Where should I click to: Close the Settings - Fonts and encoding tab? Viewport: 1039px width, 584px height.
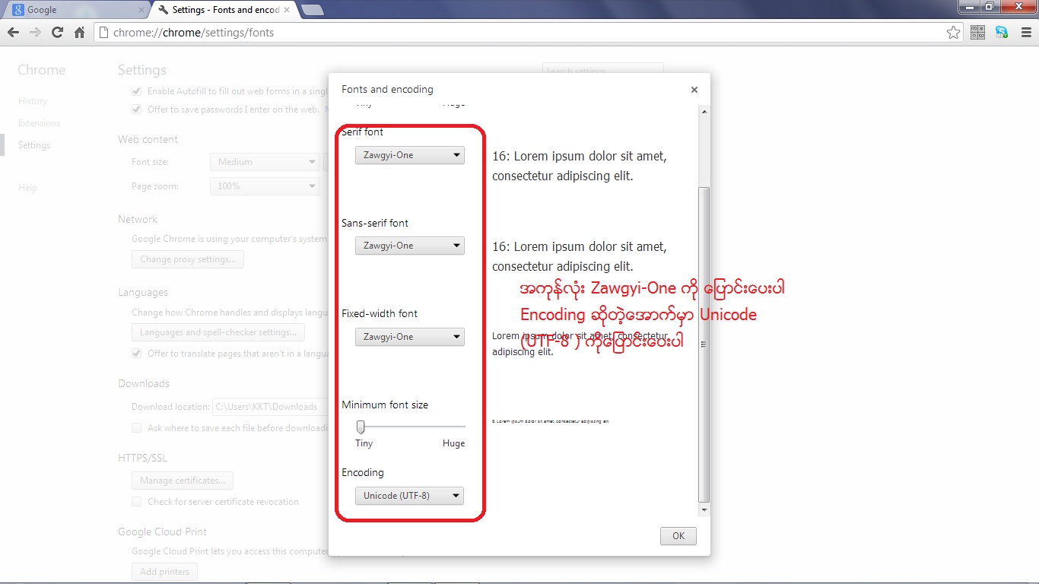(288, 10)
